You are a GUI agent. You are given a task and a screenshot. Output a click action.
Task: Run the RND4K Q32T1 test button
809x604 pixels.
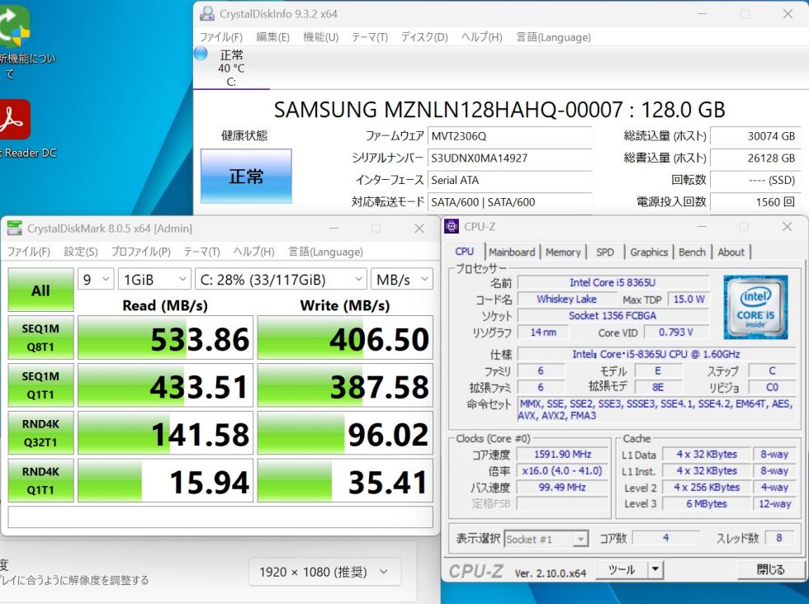pyautogui.click(x=40, y=432)
